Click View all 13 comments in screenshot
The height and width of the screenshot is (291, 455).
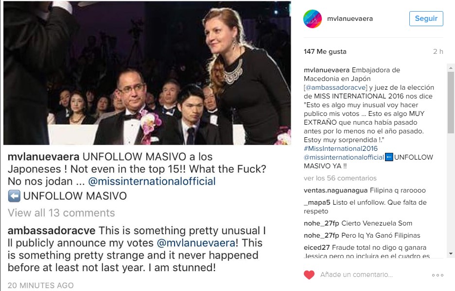tap(61, 212)
